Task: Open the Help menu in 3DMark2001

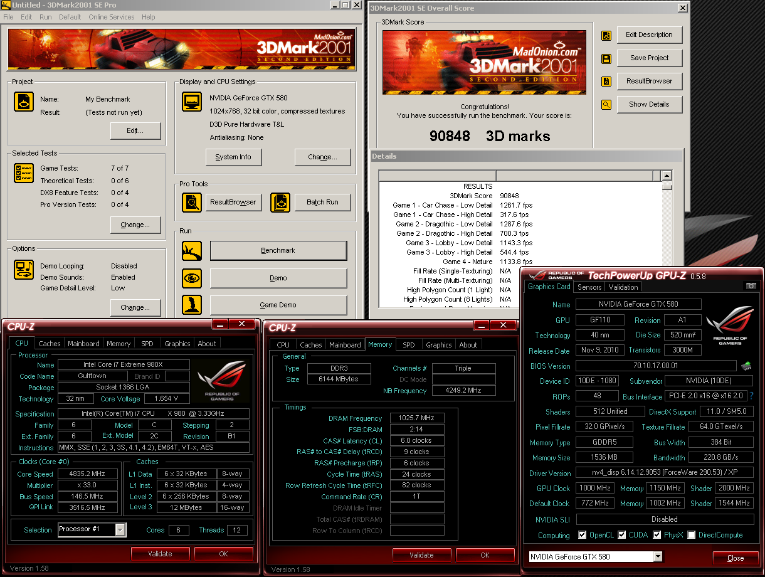Action: pyautogui.click(x=149, y=17)
